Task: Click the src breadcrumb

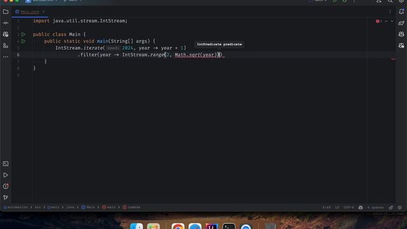Action: click(x=38, y=207)
